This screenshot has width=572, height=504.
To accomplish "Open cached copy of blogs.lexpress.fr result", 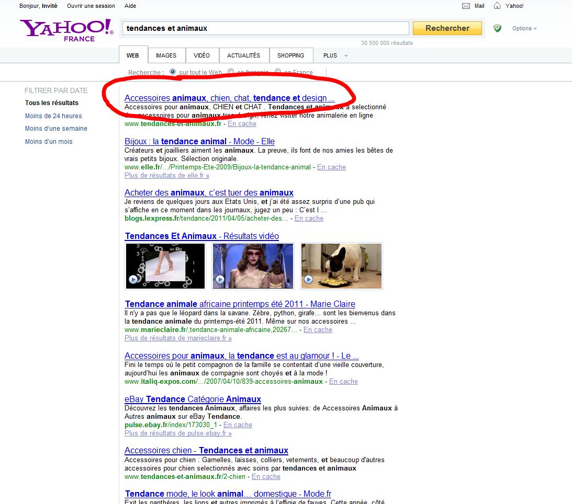I will tap(309, 219).
